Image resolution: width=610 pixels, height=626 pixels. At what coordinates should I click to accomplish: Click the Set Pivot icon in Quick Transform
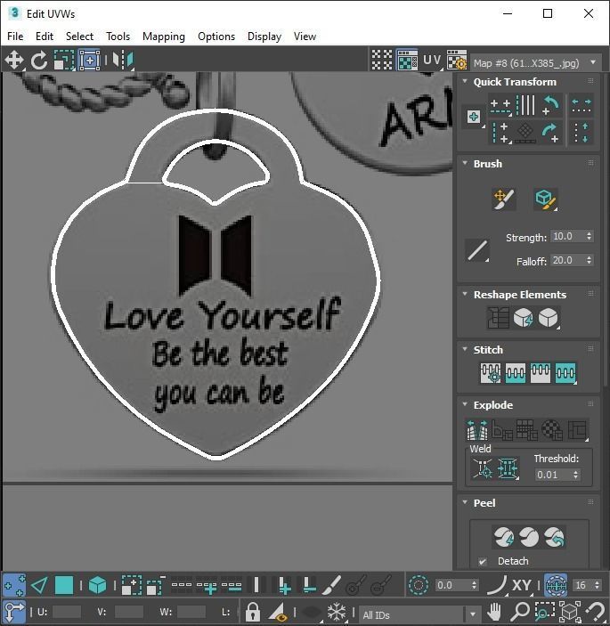[474, 117]
